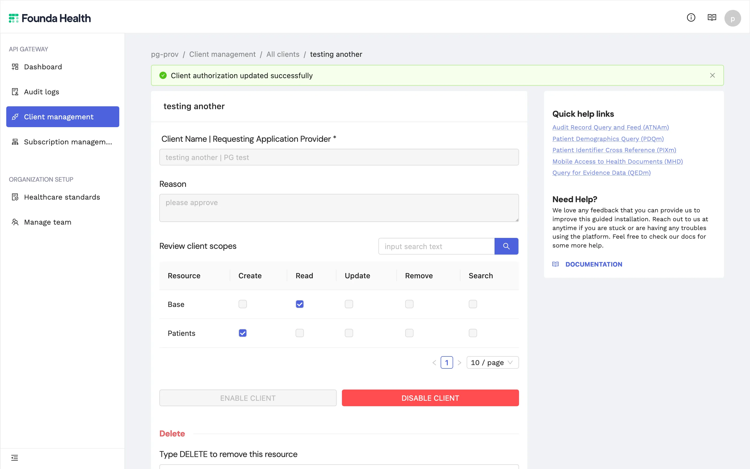
Task: Click the scope search text input
Action: coord(436,246)
